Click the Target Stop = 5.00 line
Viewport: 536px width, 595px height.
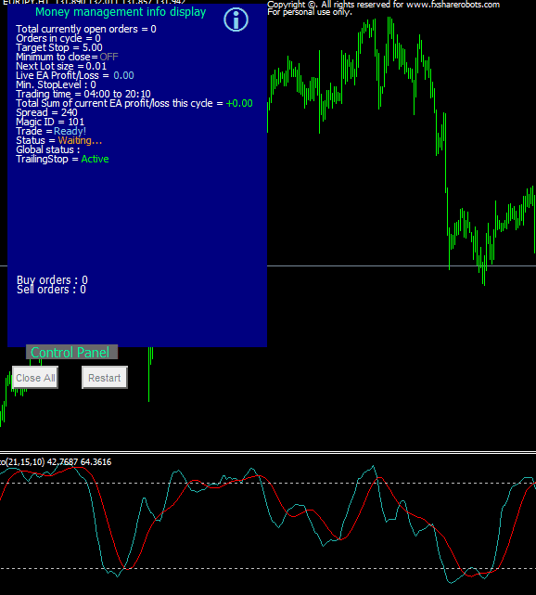pos(59,47)
